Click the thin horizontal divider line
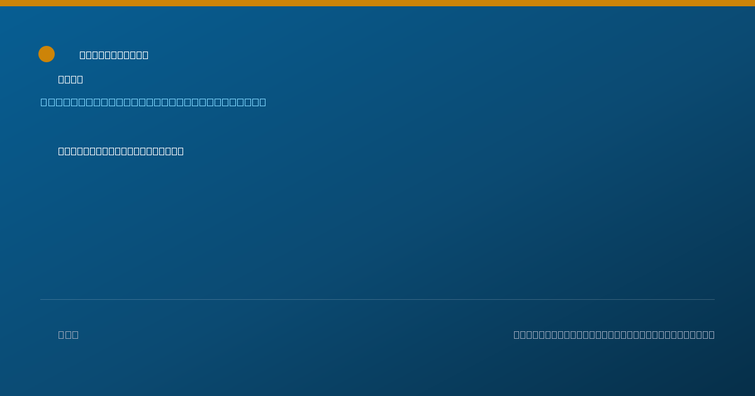755x396 pixels. pos(377,299)
